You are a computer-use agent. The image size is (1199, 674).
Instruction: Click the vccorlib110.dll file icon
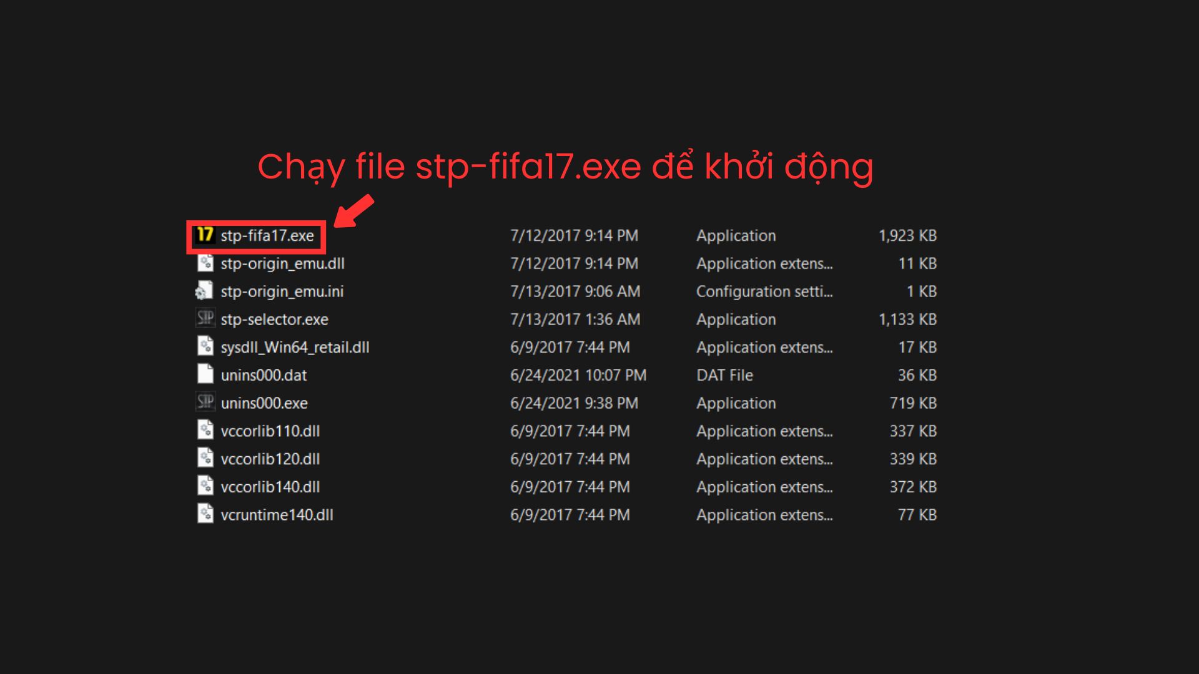[205, 431]
